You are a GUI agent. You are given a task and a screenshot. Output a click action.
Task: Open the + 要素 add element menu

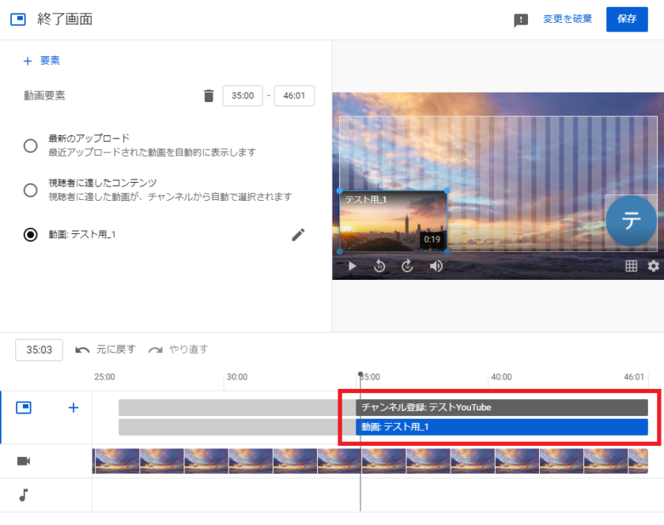41,60
